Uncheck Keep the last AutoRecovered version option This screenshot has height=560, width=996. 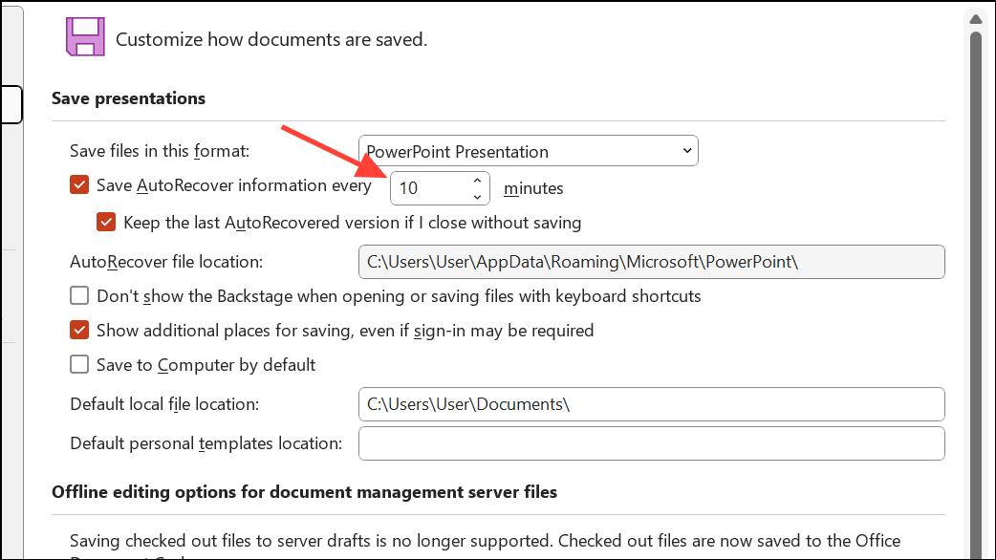click(106, 222)
